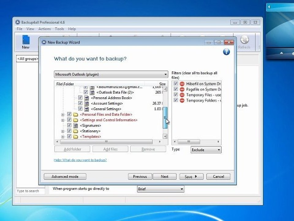
Task: Click the Outlook Data File (2) item icon
Action: (x=92, y=92)
